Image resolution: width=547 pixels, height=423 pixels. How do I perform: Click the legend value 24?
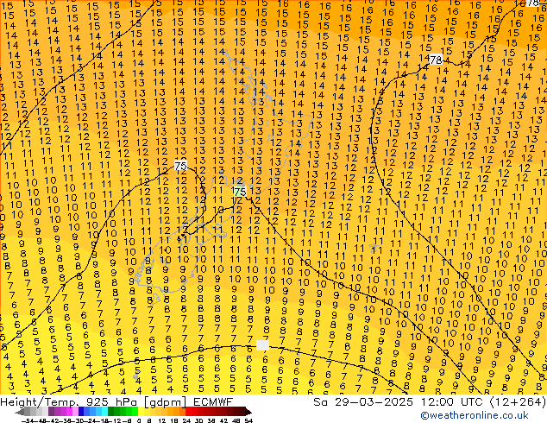pos(186,420)
